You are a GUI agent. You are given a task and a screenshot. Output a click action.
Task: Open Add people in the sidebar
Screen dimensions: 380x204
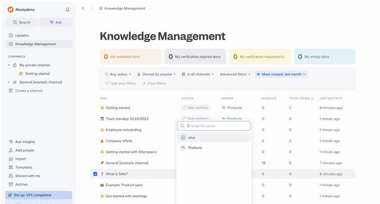pos(24,150)
